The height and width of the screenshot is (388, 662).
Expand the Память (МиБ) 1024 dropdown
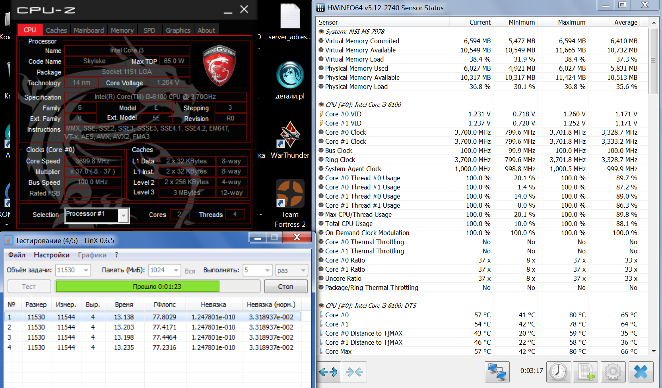click(x=176, y=270)
